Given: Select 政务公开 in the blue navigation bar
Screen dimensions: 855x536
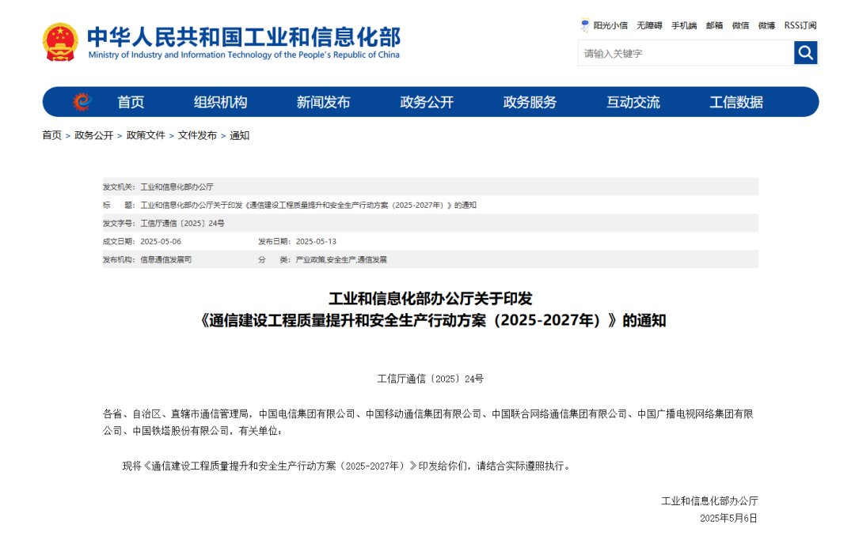Looking at the screenshot, I should click(x=427, y=102).
